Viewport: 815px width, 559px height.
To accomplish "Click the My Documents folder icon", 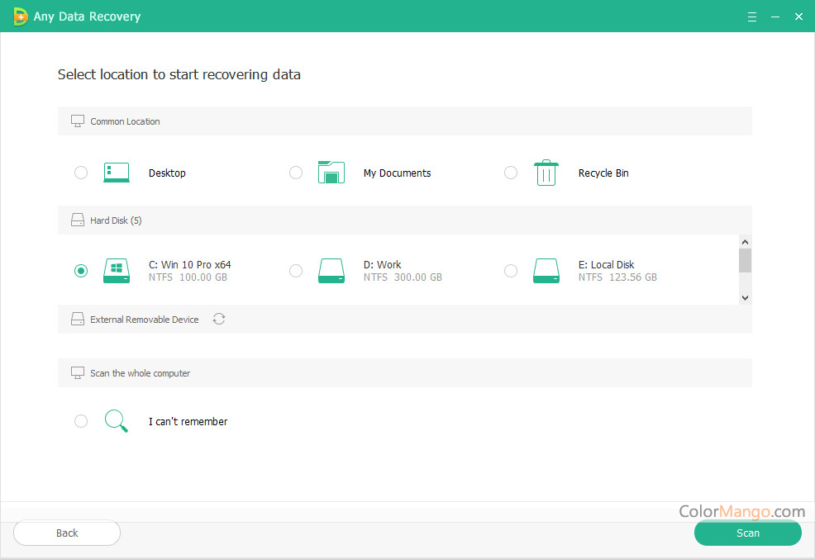I will (331, 173).
